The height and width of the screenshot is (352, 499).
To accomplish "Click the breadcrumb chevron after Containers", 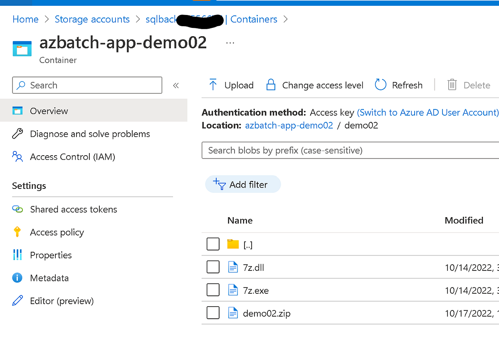I will pos(286,19).
